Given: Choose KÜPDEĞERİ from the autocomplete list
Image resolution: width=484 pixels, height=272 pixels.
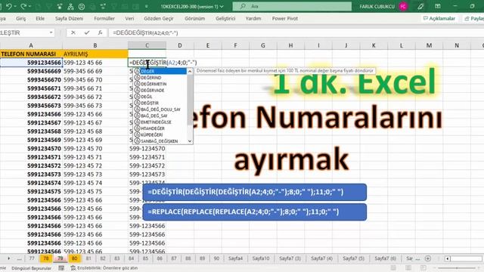Looking at the screenshot, I should click(x=160, y=134).
